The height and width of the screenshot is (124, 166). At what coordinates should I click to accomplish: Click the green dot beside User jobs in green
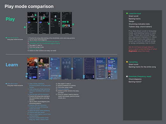pyautogui.click(x=6, y=38)
